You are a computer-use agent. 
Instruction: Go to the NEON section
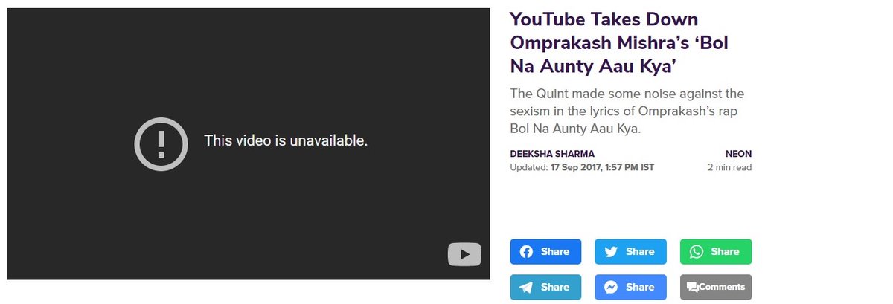click(738, 154)
